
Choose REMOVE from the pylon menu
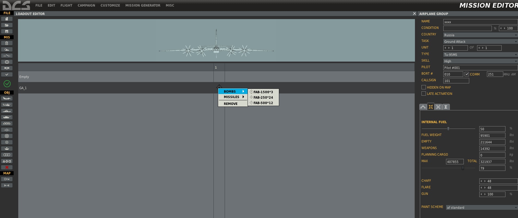tap(233, 104)
